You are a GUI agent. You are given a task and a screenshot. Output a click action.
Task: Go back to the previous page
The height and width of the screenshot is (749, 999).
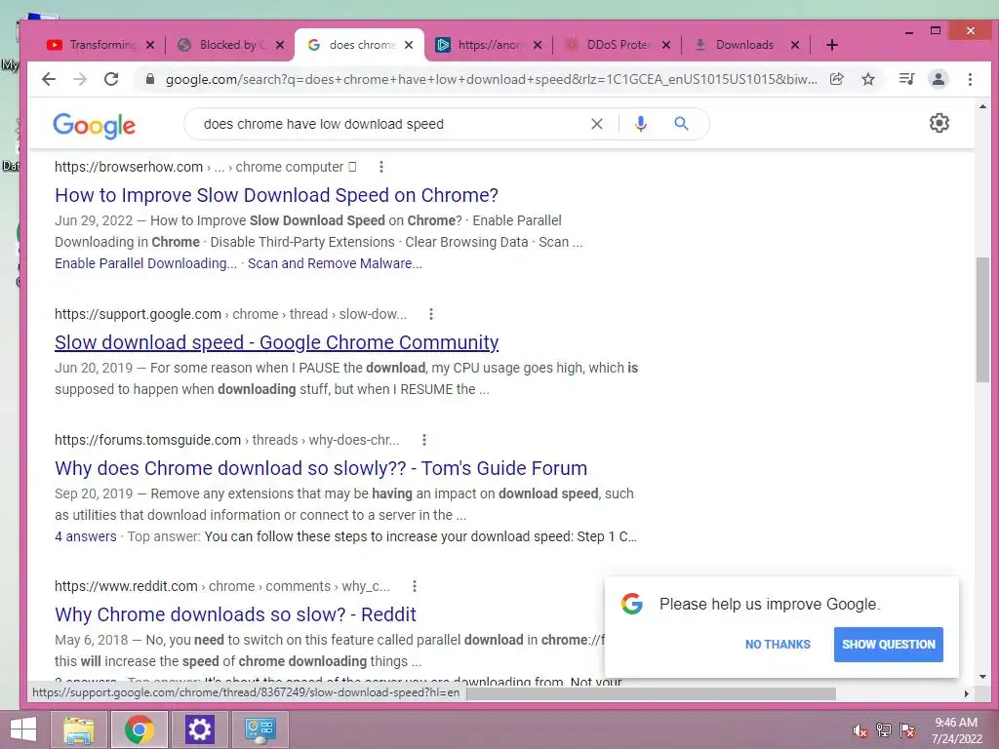49,79
